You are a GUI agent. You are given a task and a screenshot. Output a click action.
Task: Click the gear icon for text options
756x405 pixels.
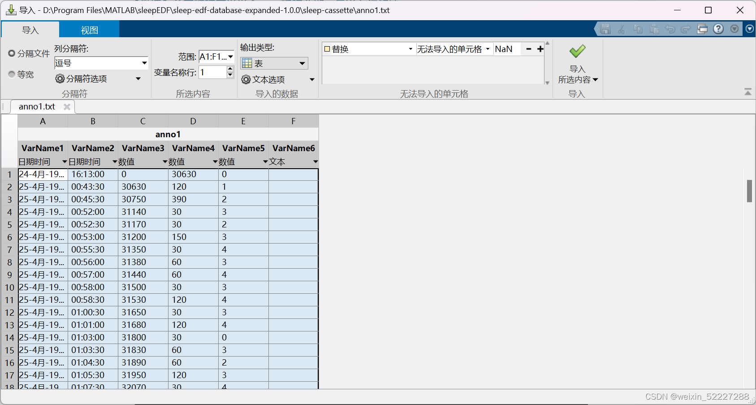click(x=246, y=80)
